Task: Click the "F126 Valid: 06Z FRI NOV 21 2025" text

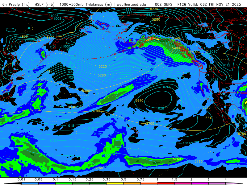Action: click(x=209, y=4)
